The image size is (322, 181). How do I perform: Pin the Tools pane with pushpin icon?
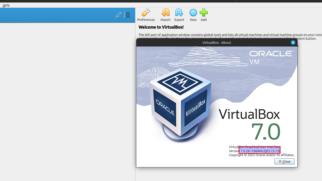pyautogui.click(x=118, y=15)
